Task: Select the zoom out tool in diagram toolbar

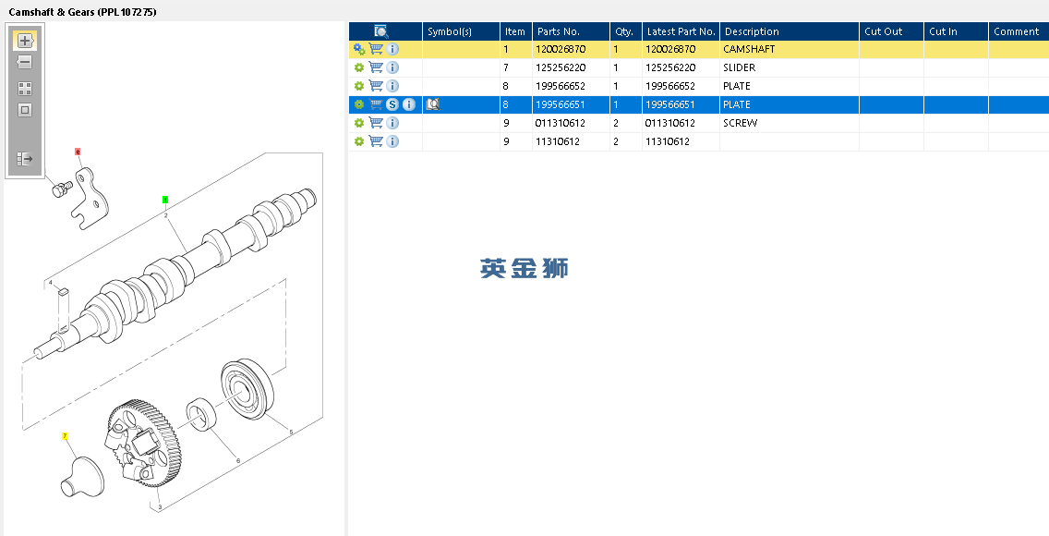Action: tap(25, 62)
